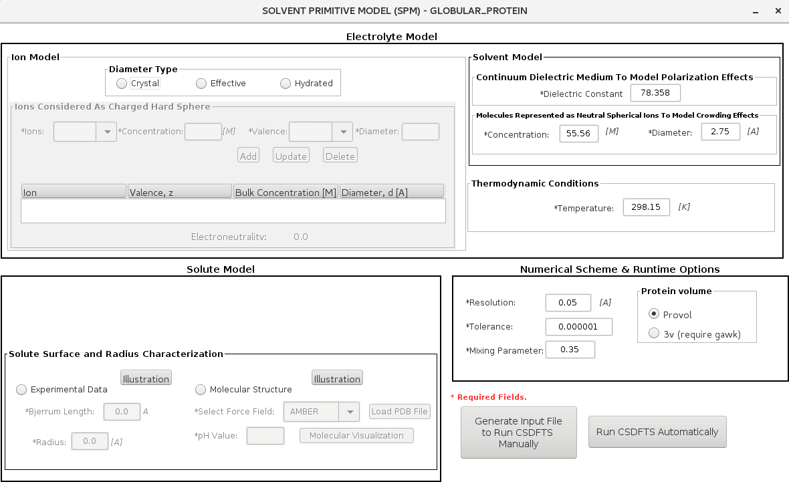Screen dimensions: 789x490
Task: Click the ion Diameter input field
Action: click(x=421, y=132)
